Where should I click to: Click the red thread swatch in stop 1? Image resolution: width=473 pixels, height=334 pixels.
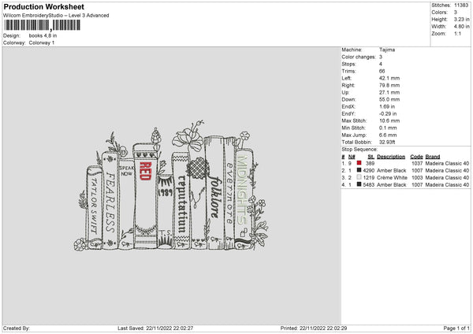coord(359,163)
